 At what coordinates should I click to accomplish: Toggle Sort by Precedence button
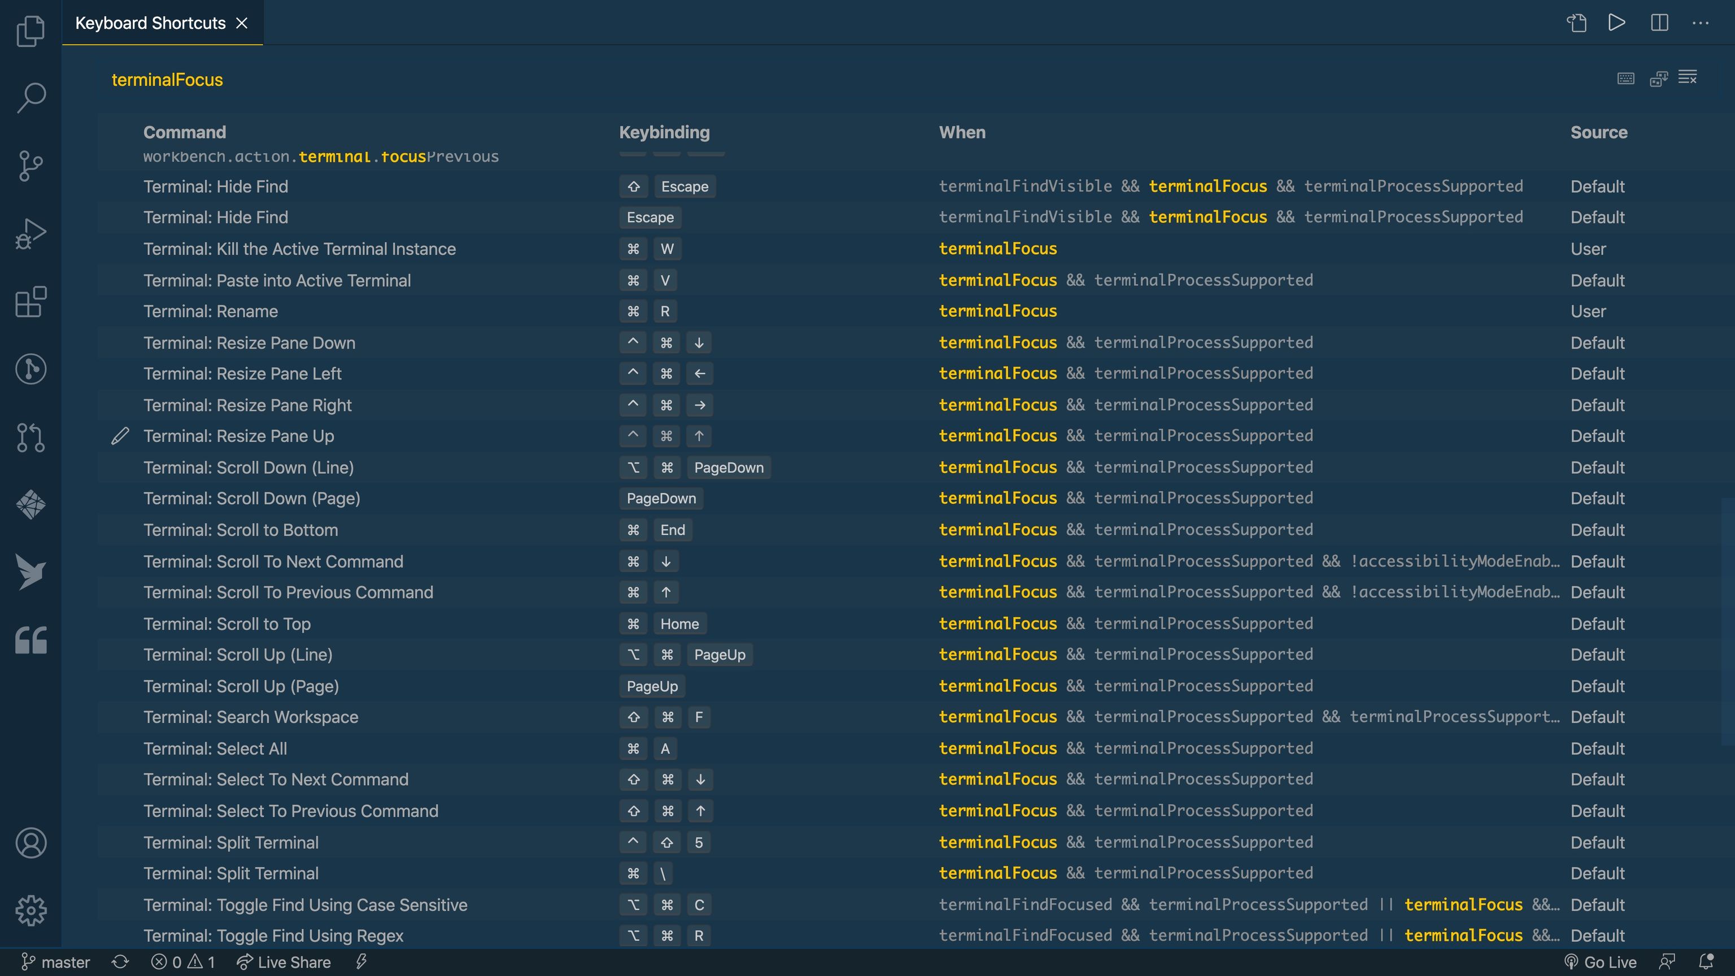pyautogui.click(x=1658, y=79)
